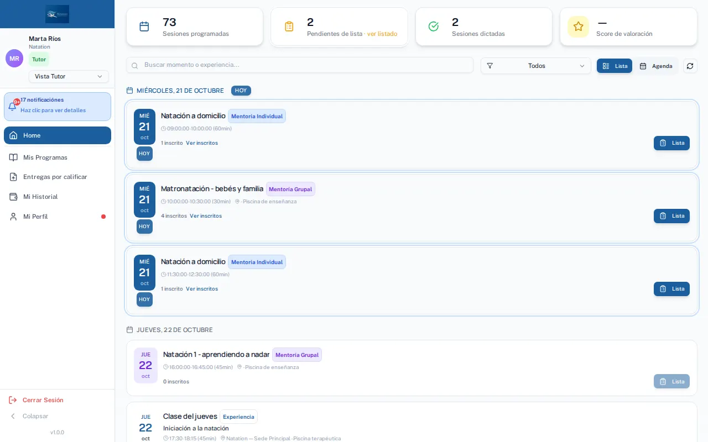Switch to Lista view
This screenshot has height=442, width=708.
click(615, 66)
